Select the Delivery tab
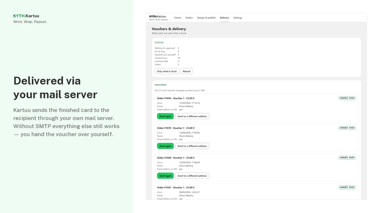380x213 pixels. click(x=224, y=18)
